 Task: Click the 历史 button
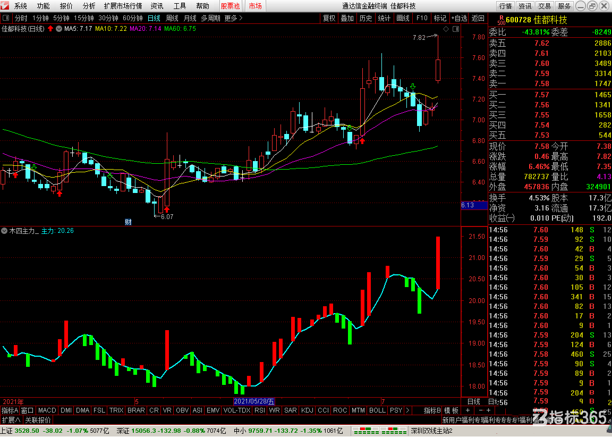(x=365, y=19)
